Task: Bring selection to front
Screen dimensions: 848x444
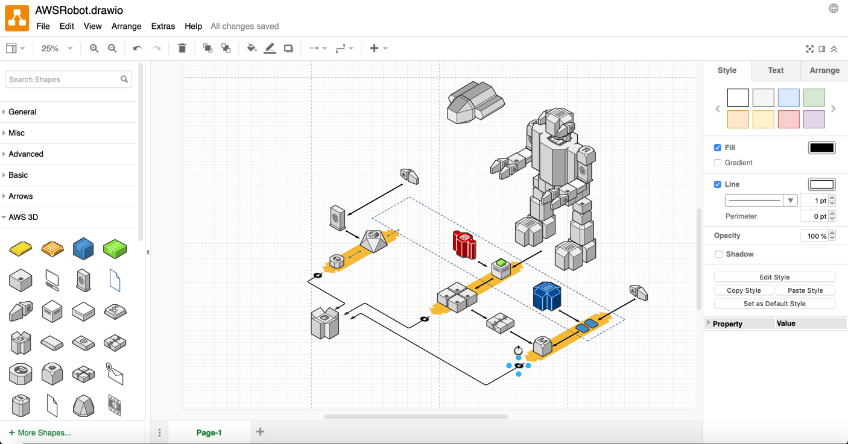Action: (207, 48)
